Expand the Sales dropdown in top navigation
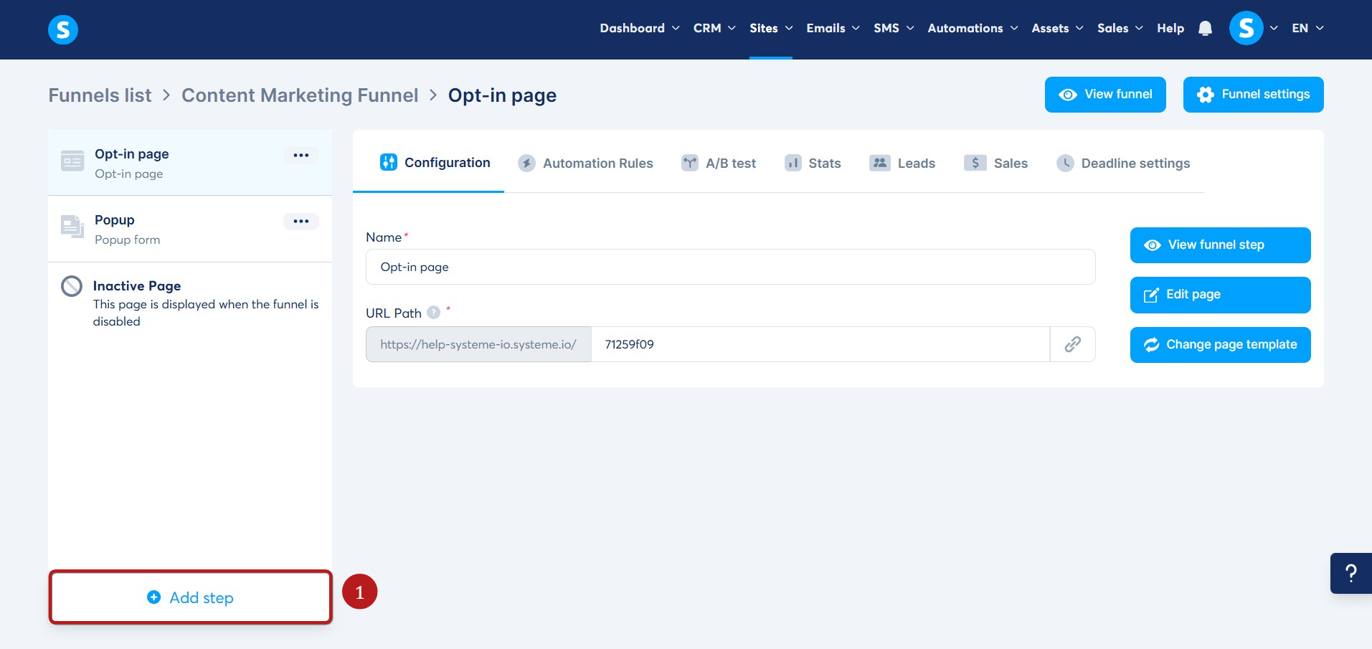 tap(1120, 29)
